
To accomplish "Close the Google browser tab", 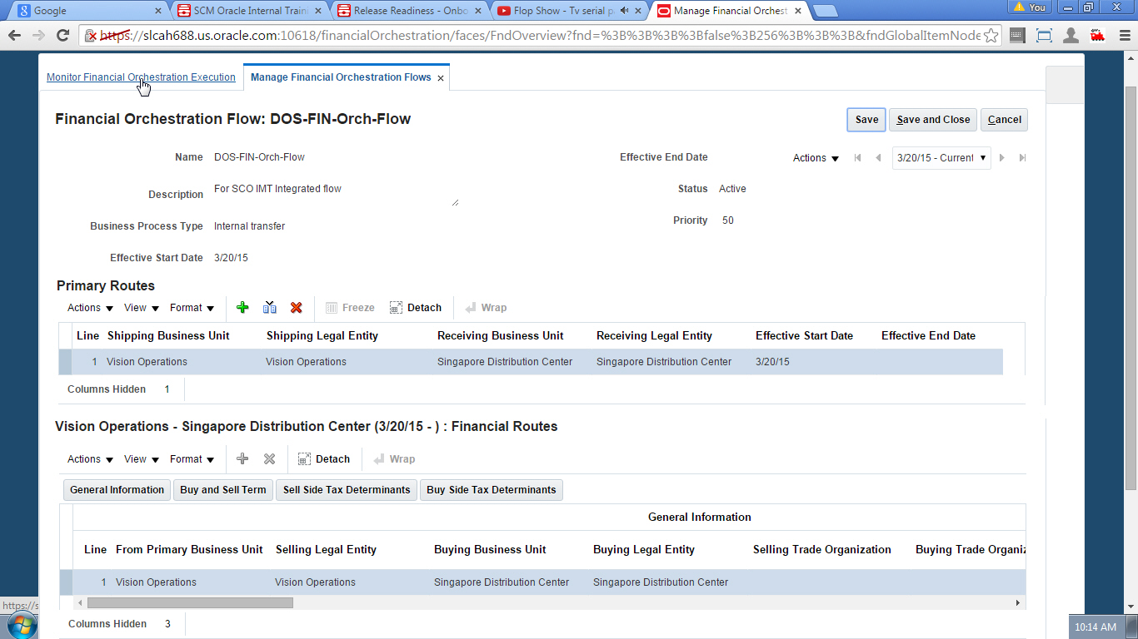I will click(159, 11).
